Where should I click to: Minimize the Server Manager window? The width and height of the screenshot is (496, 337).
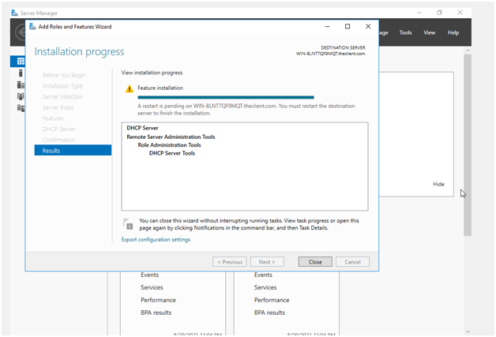[419, 13]
